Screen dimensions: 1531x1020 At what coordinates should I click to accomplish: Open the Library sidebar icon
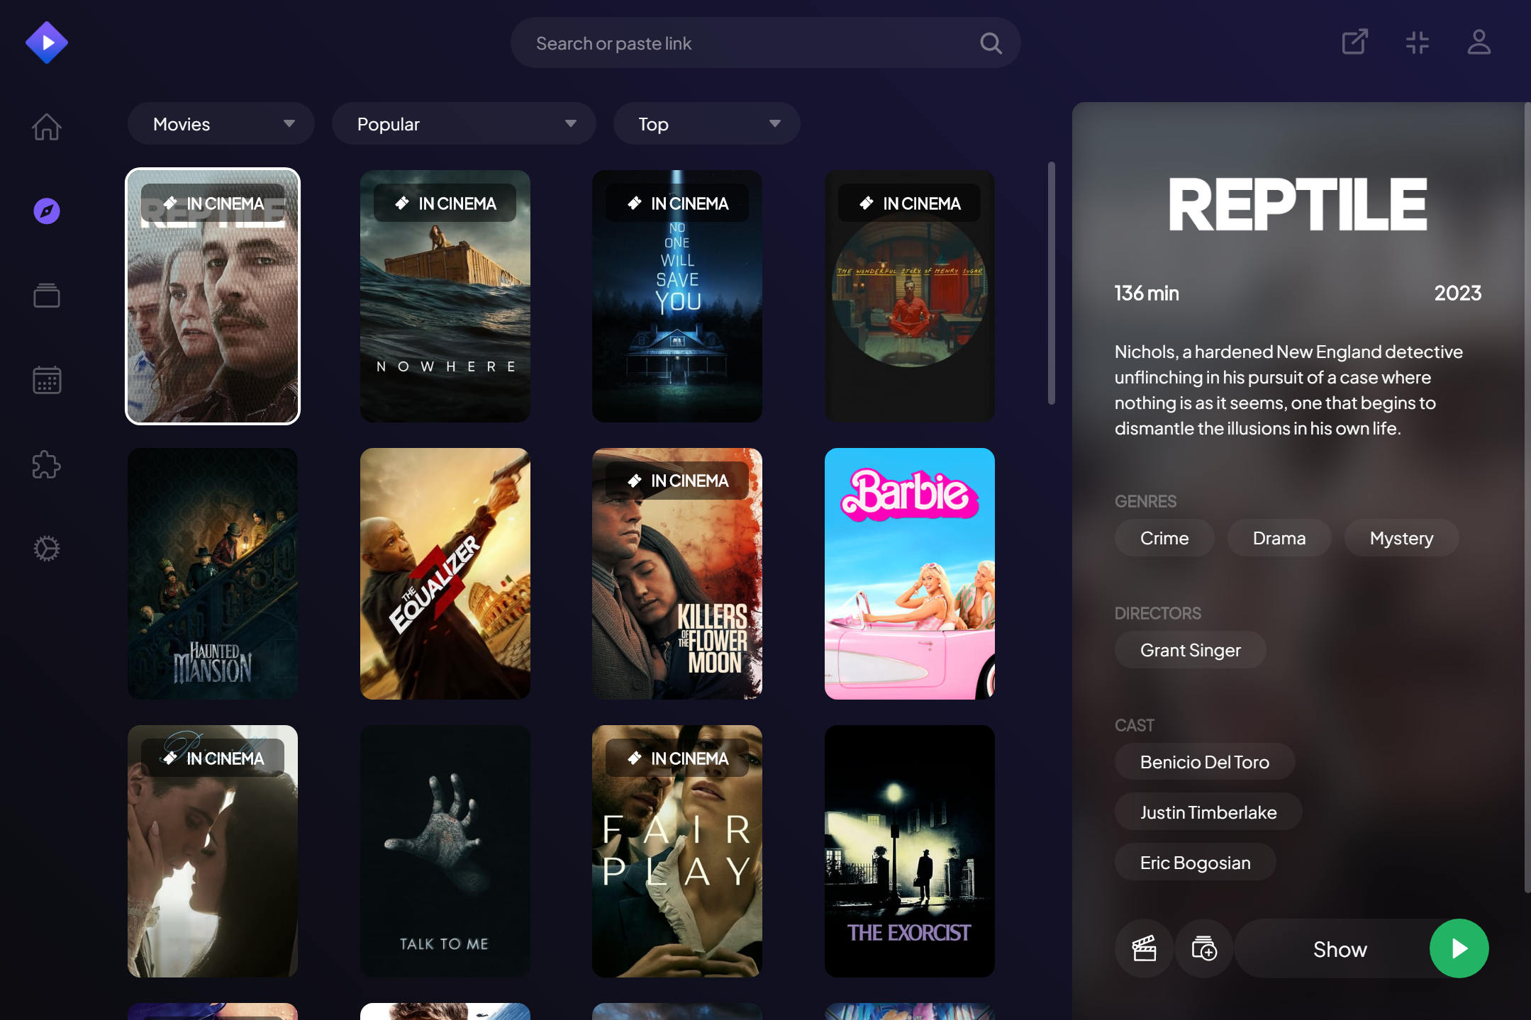pyautogui.click(x=47, y=296)
